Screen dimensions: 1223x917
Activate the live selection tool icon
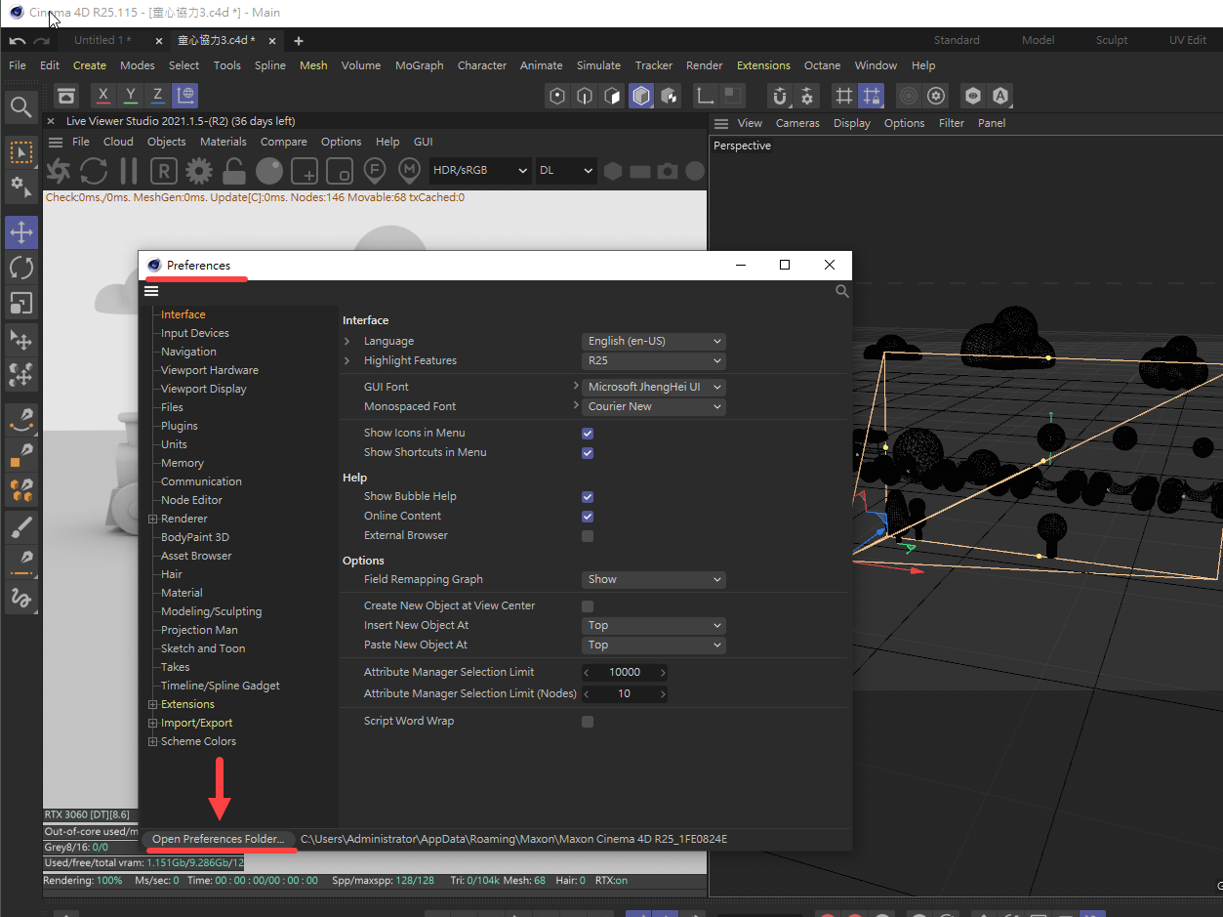coord(21,152)
